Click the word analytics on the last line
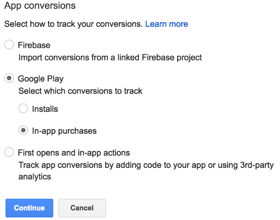The width and height of the screenshot is (280, 220). pos(35,177)
